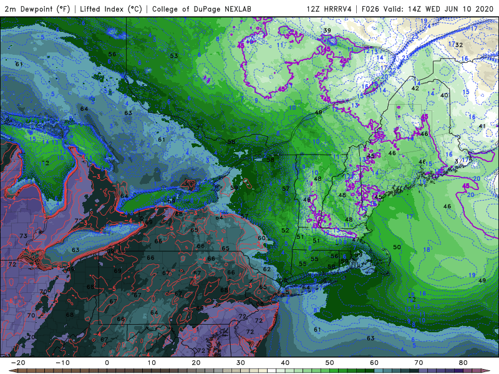Click the black '53' dewpoint value
Viewport: 499px width, 374px height.
[174, 56]
